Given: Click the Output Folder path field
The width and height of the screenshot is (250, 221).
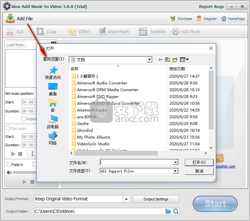Looking at the screenshot, I should (x=99, y=211).
